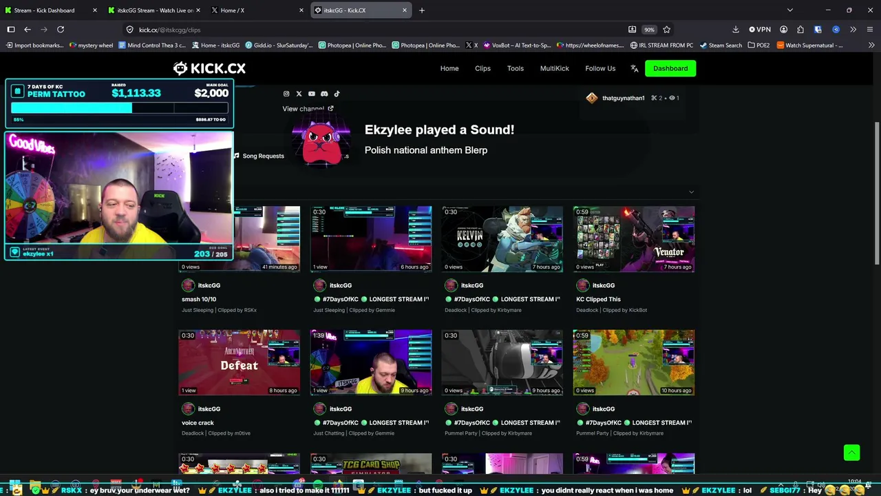
Task: Show more toolbar items overflow chevron
Action: pos(853,30)
